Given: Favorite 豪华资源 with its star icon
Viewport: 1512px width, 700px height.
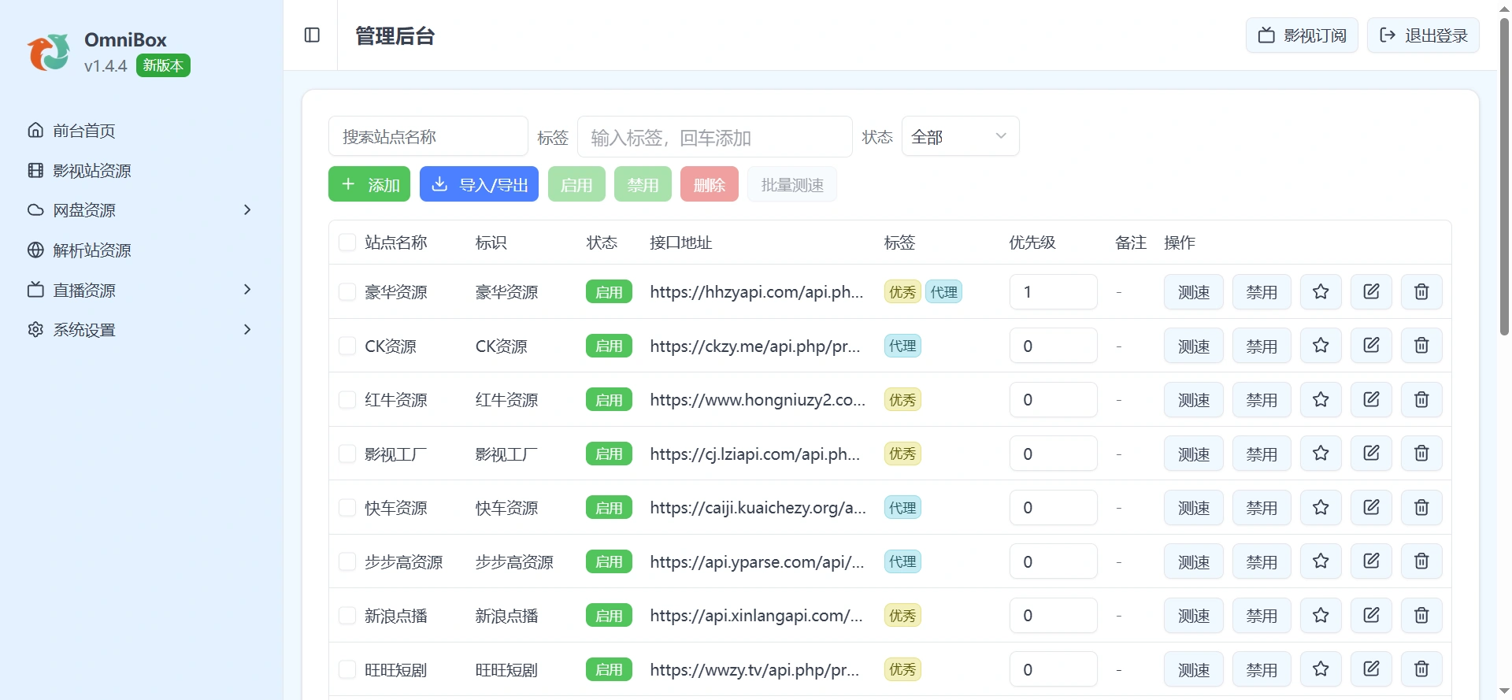Looking at the screenshot, I should pos(1321,292).
